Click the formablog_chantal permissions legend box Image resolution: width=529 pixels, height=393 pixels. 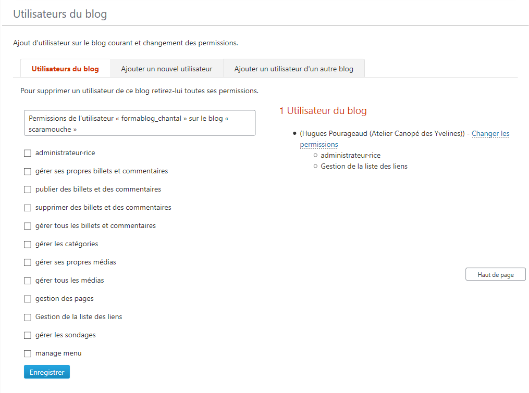click(x=140, y=123)
